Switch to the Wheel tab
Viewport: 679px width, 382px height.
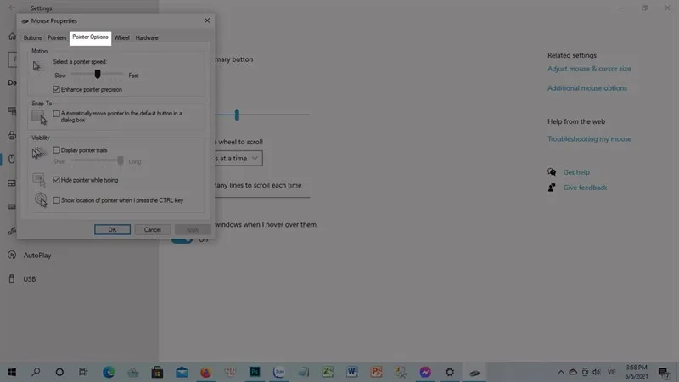pyautogui.click(x=122, y=37)
